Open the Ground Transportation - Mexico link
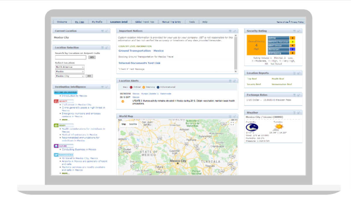The width and height of the screenshot is (351, 202). 141,51
